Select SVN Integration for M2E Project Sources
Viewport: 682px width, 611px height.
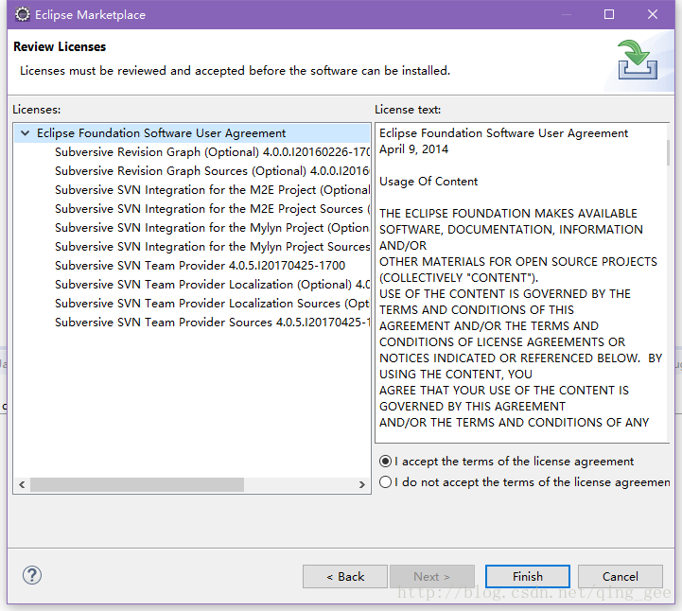212,209
